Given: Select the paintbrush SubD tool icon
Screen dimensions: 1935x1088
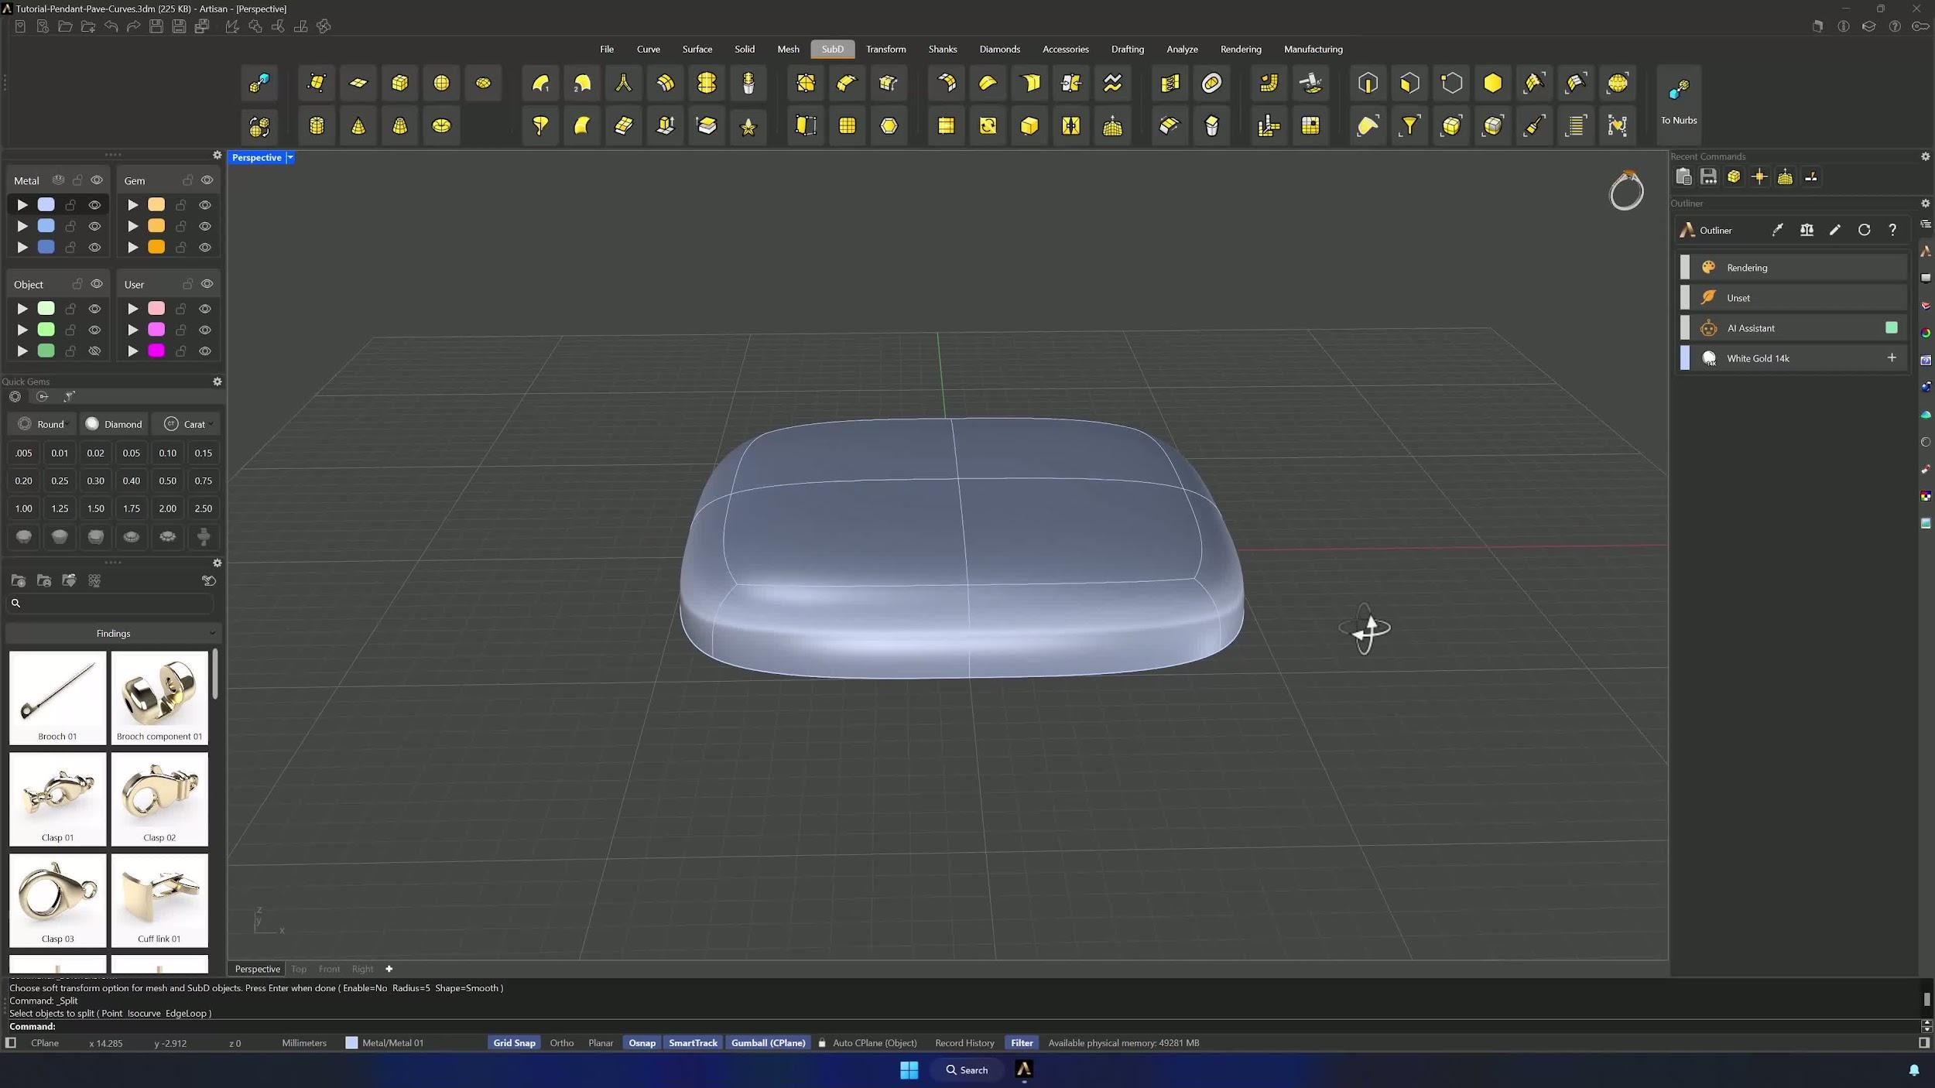Looking at the screenshot, I should pyautogui.click(x=1535, y=125).
